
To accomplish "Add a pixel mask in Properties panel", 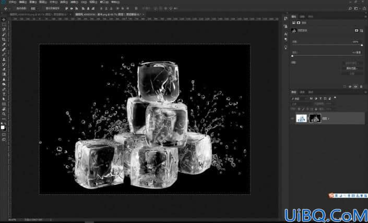I will coord(357,30).
